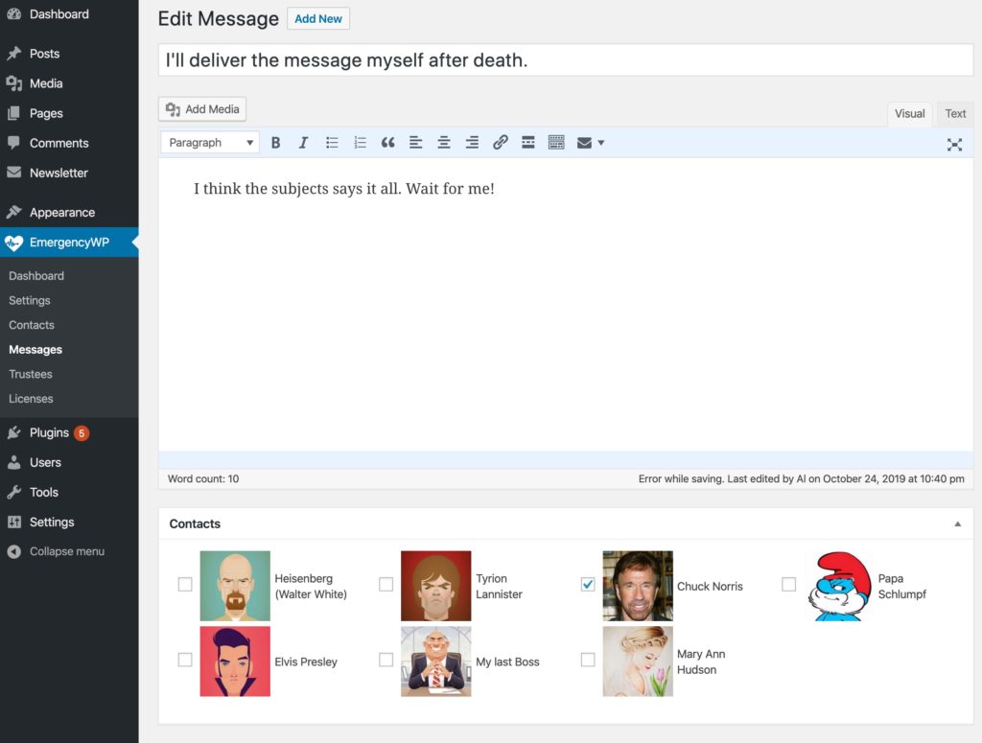Enter distraction-free fullscreen writing mode
This screenshot has height=743, width=982.
coord(954,145)
